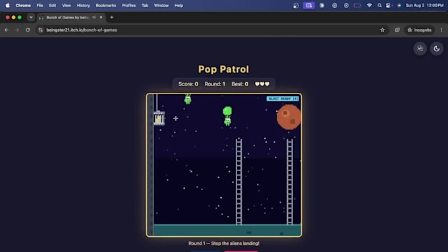Screen dimensions: 448x252
Task: Open the Apple menu
Action: point(7,5)
